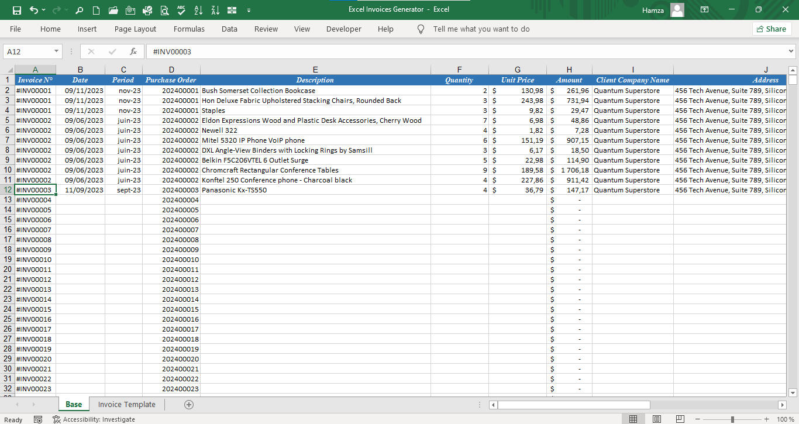The image size is (799, 424).
Task: Click the Share button
Action: click(772, 29)
